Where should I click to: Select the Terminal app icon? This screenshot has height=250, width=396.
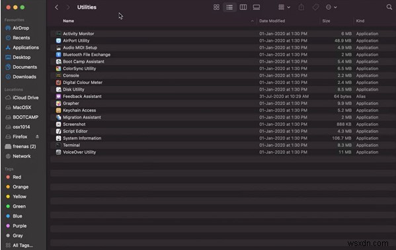[x=58, y=145]
